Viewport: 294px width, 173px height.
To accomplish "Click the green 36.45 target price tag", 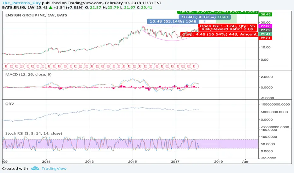I will [265, 14].
